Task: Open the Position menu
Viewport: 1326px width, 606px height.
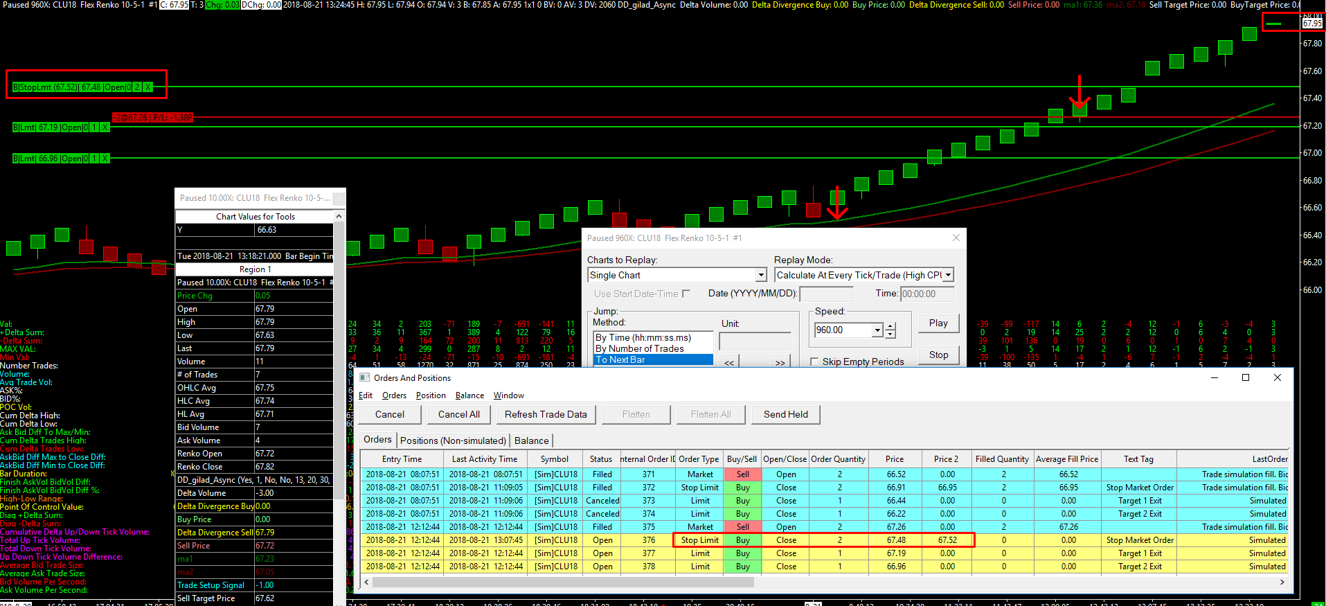Action: click(x=430, y=395)
